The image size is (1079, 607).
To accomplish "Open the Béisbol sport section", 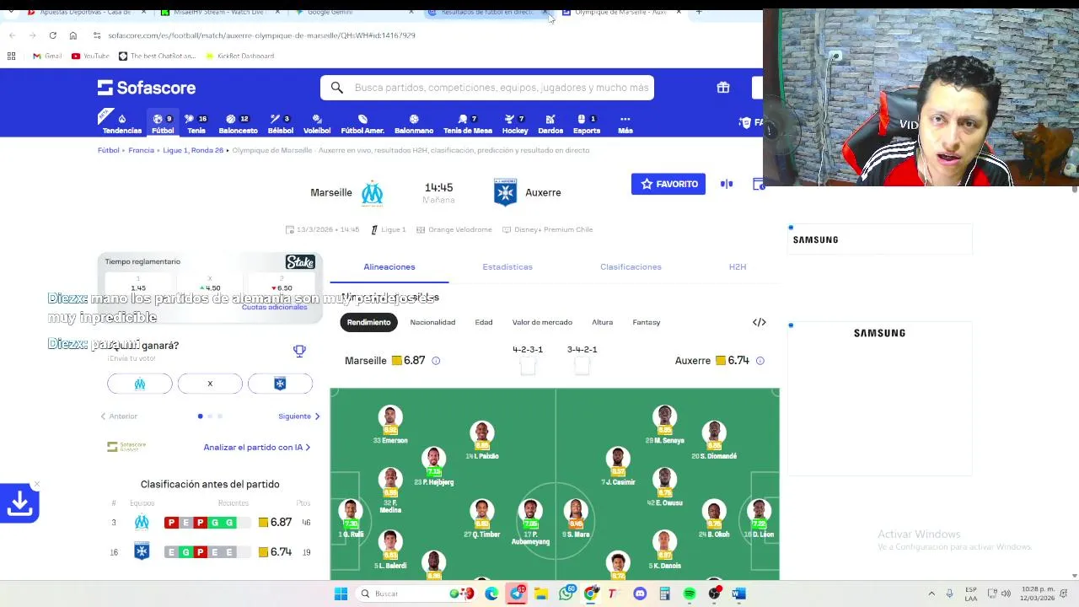I will [x=281, y=124].
